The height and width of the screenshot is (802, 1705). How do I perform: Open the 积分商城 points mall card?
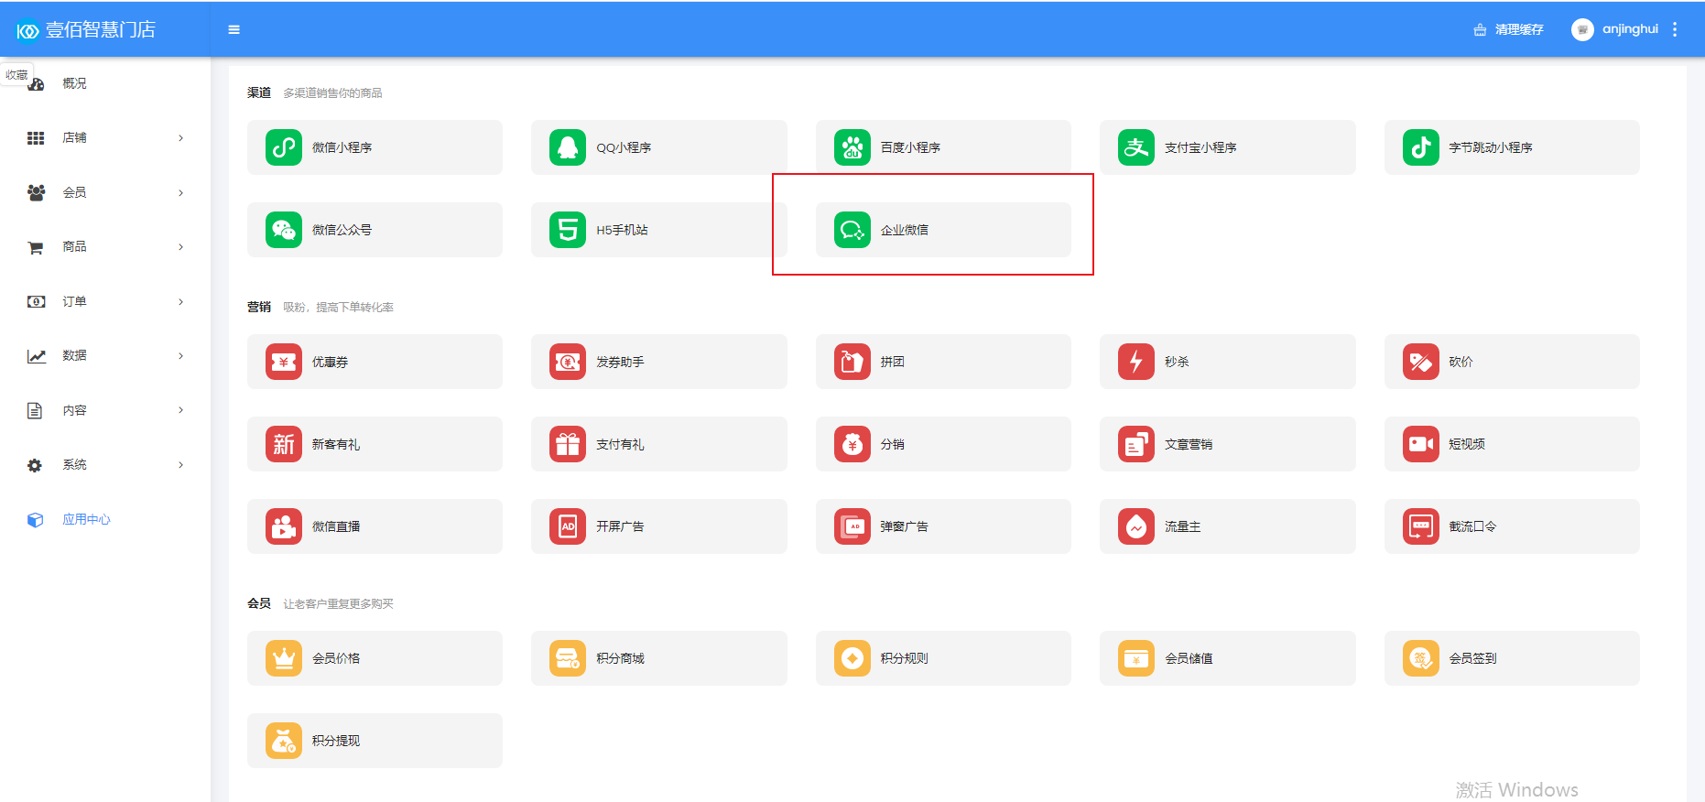coord(658,658)
